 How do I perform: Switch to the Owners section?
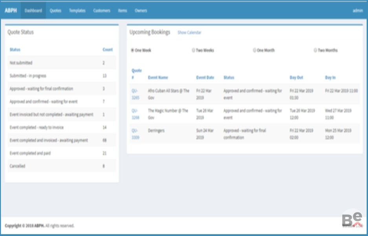pyautogui.click(x=141, y=11)
